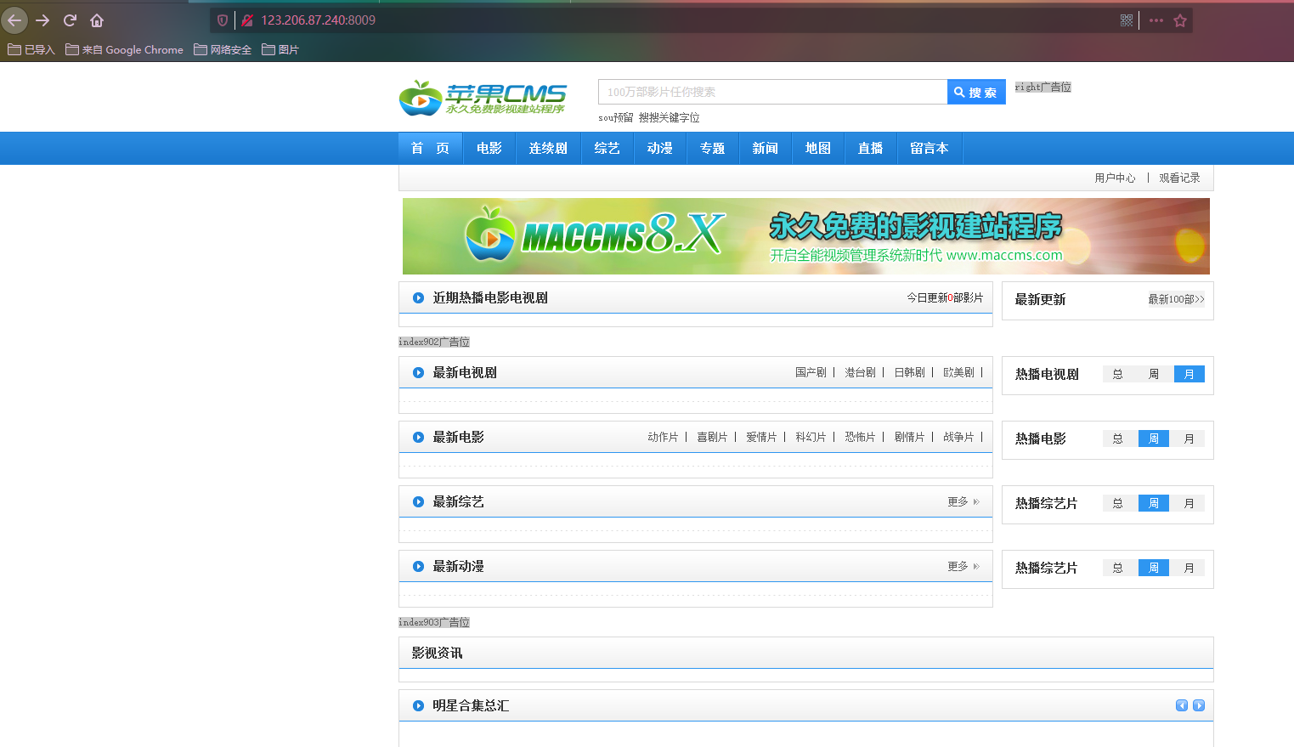Open the 综艺 navigation tab
The width and height of the screenshot is (1294, 747).
[607, 148]
